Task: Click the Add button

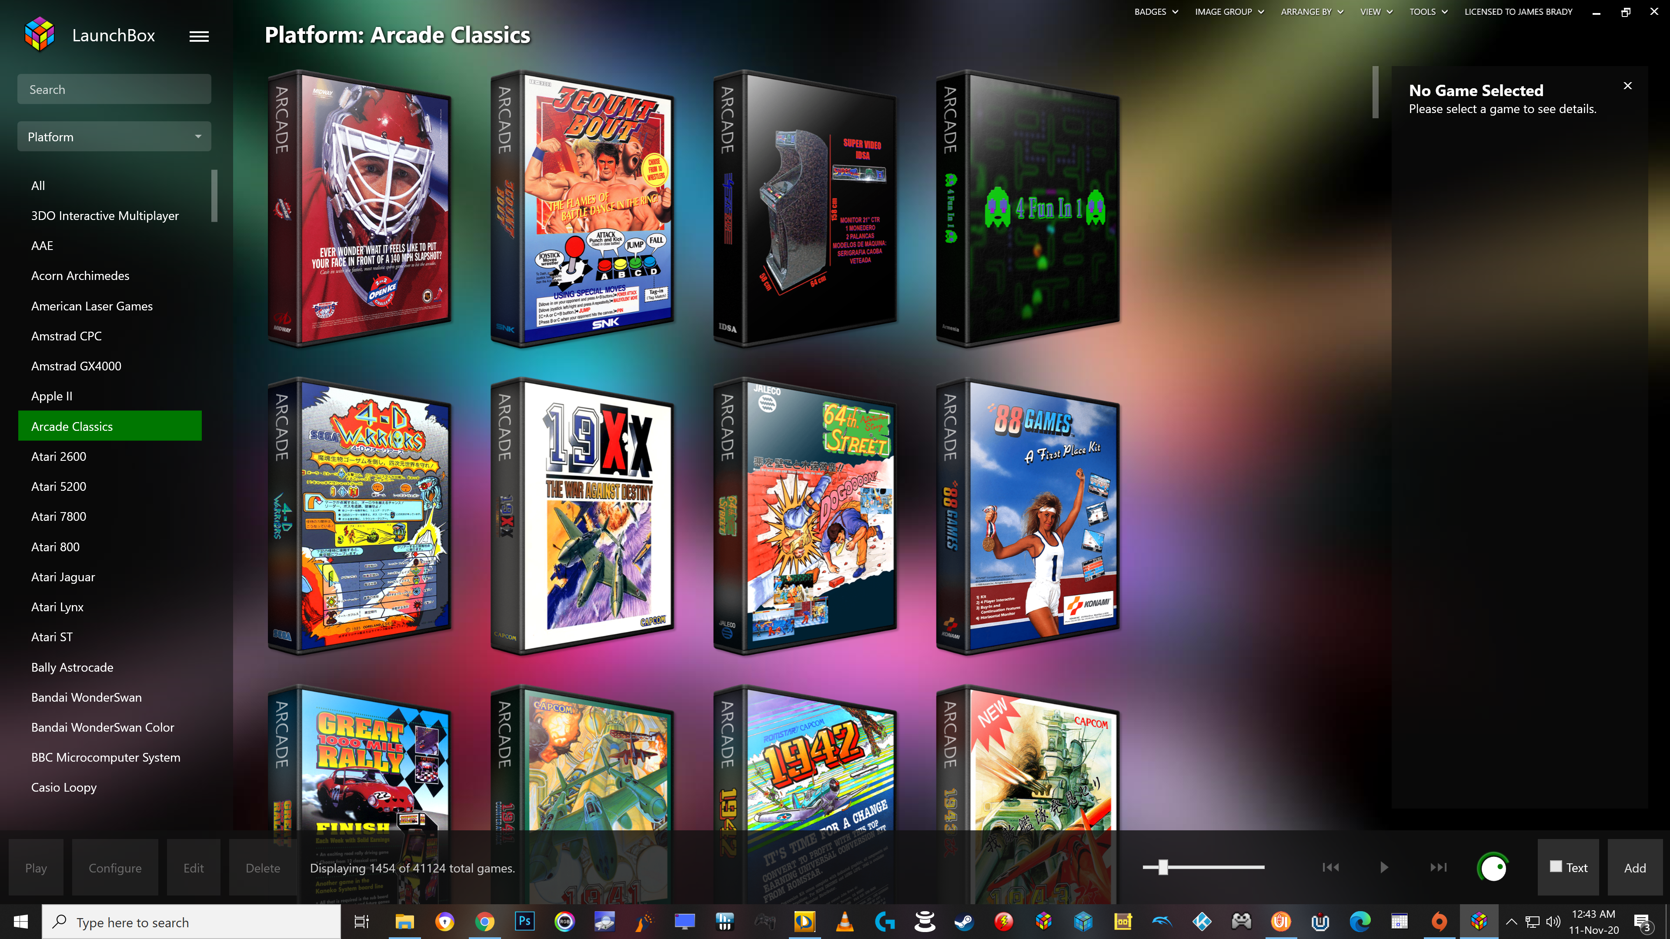Action: pos(1635,868)
